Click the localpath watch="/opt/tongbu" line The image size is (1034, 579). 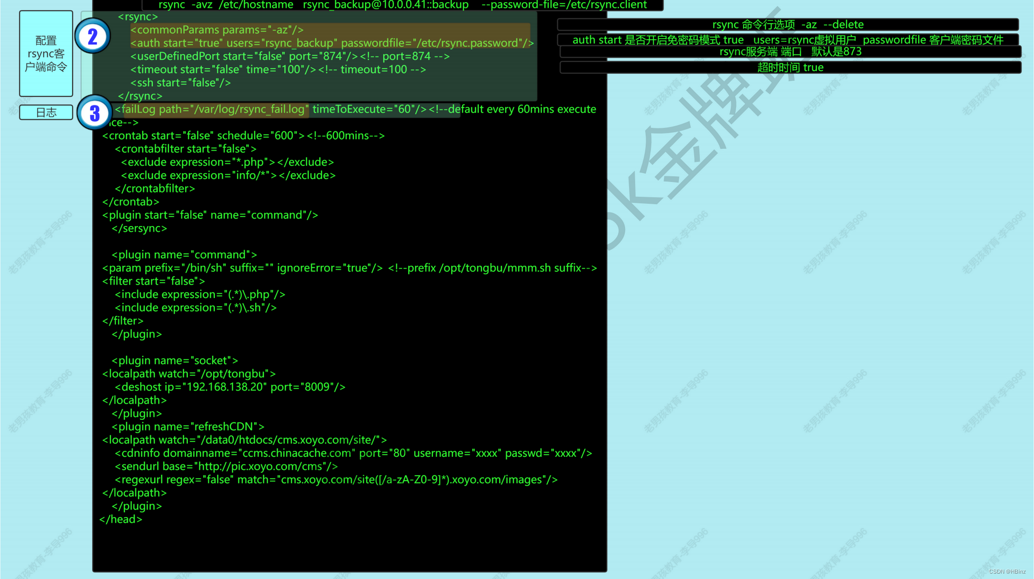(189, 373)
